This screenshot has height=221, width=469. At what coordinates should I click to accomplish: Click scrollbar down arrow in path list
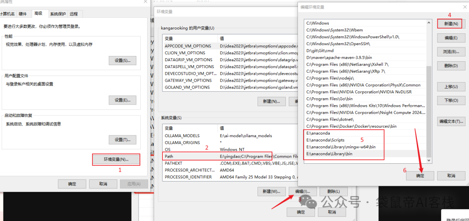tap(429, 160)
